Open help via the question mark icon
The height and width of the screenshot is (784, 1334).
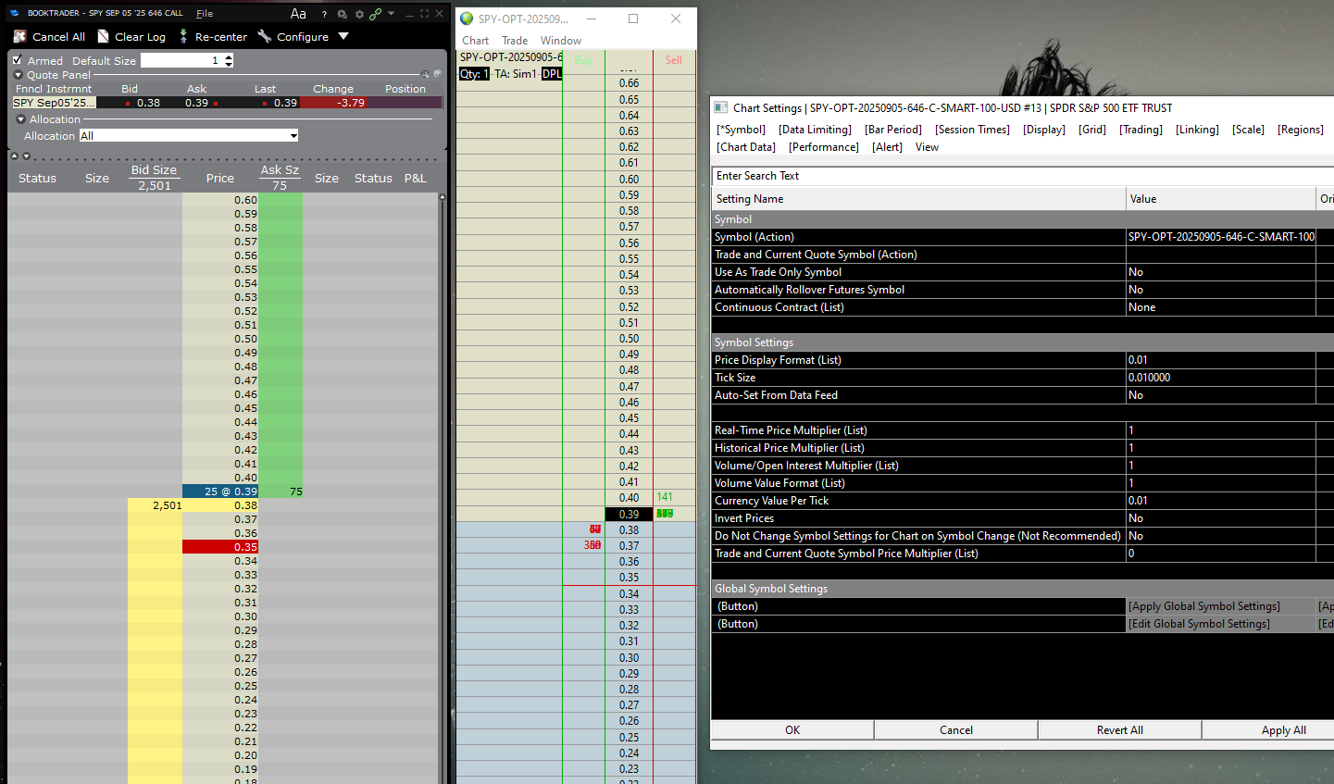[x=324, y=14]
